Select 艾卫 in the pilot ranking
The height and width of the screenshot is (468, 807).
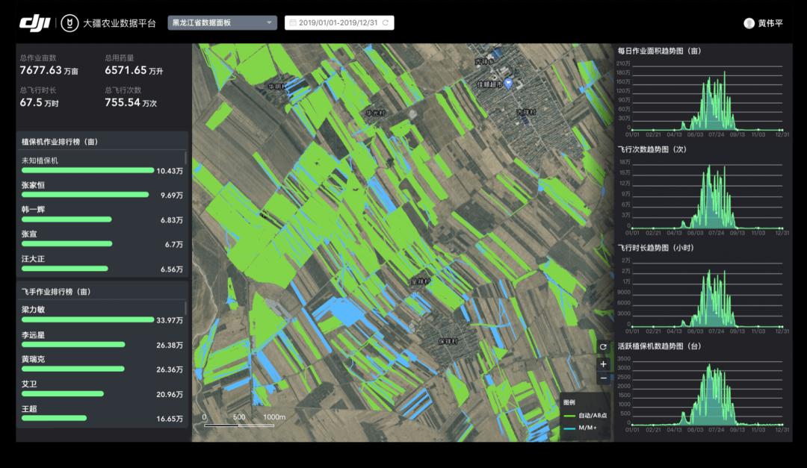[29, 384]
